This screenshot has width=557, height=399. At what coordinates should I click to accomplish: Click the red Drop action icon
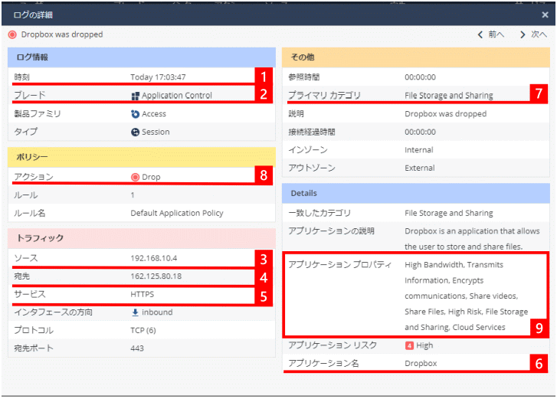[136, 177]
